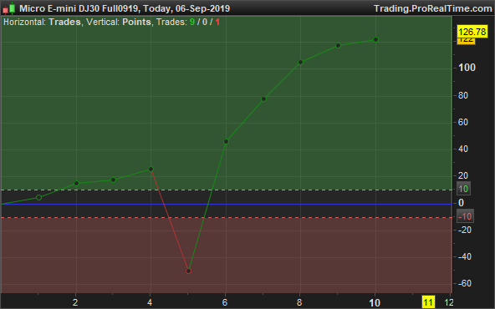Click the green 10 threshold marker
Screen dimensions: 495x309
[463, 189]
